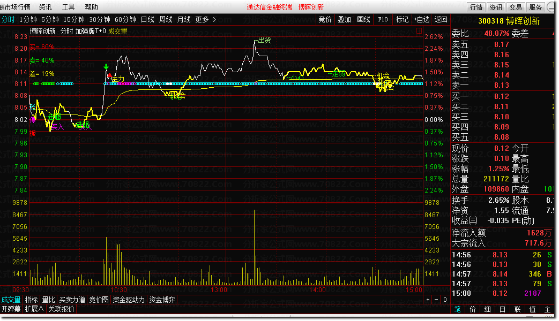
Task: Click the 标记 mark button
Action: click(402, 20)
